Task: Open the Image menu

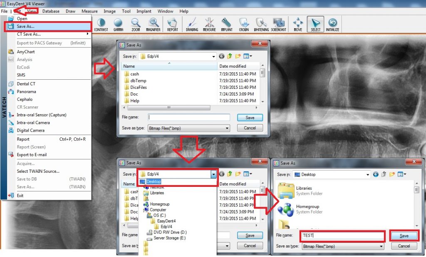Action: click(x=109, y=11)
